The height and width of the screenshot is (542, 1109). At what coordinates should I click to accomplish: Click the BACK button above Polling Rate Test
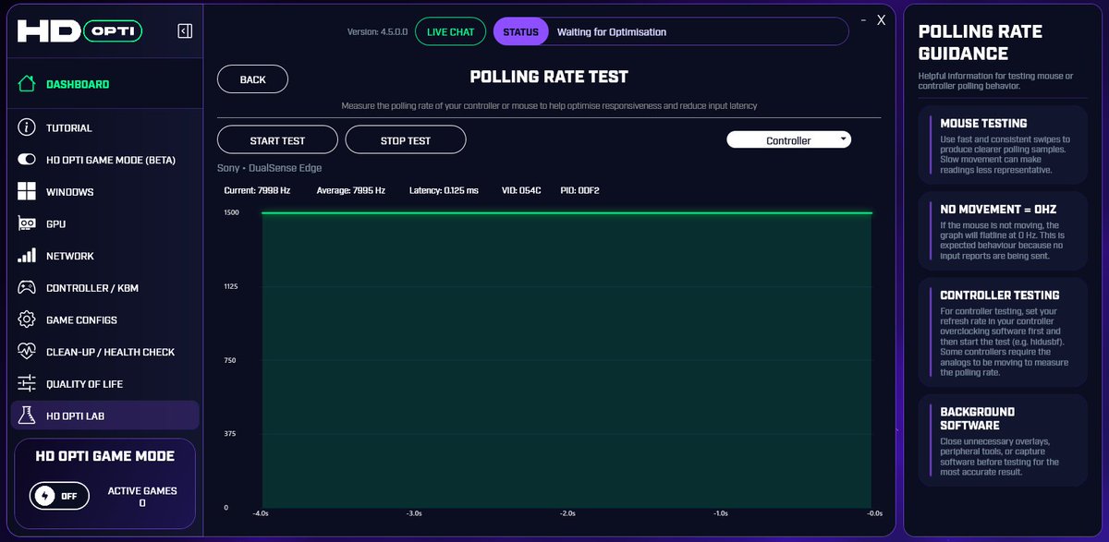point(252,78)
